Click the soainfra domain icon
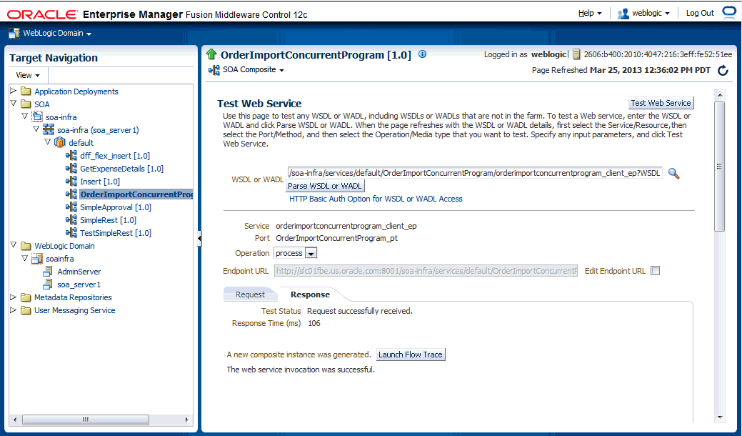The image size is (742, 436). coord(37,259)
